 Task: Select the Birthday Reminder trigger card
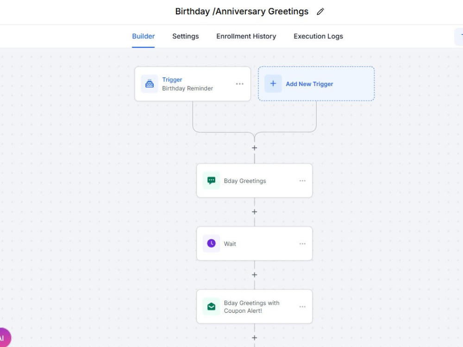click(x=193, y=84)
